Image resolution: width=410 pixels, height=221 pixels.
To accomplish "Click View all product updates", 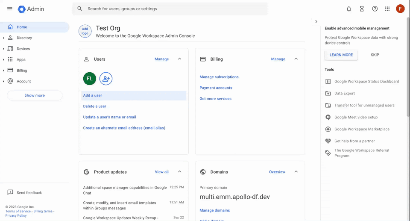I will [x=161, y=172].
